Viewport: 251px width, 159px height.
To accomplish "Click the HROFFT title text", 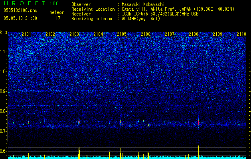I will (x=25, y=3).
